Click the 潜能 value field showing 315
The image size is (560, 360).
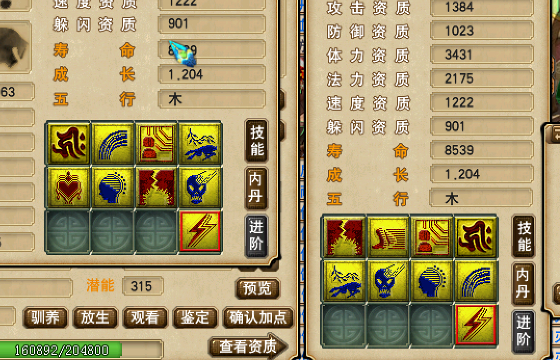tap(142, 286)
